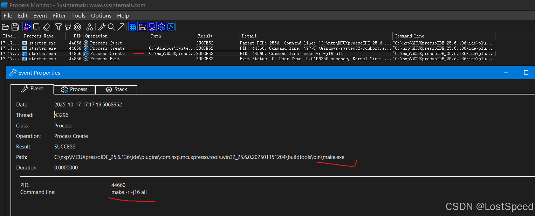Switch to the Event tab
This screenshot has width=535, height=216.
(32, 89)
